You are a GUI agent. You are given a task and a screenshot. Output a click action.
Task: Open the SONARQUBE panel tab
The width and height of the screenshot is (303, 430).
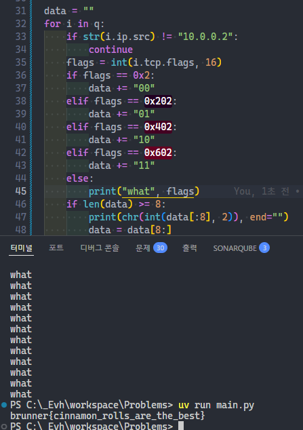click(x=235, y=248)
